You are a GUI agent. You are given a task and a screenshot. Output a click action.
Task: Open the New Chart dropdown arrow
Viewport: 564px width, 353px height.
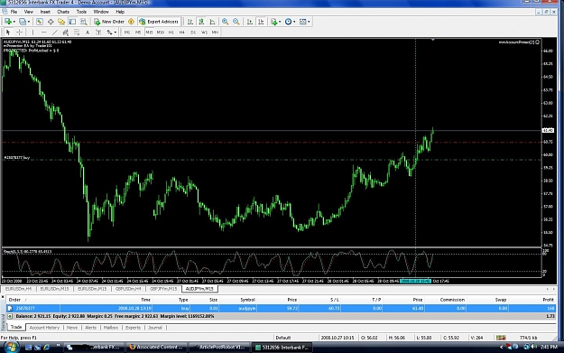14,22
